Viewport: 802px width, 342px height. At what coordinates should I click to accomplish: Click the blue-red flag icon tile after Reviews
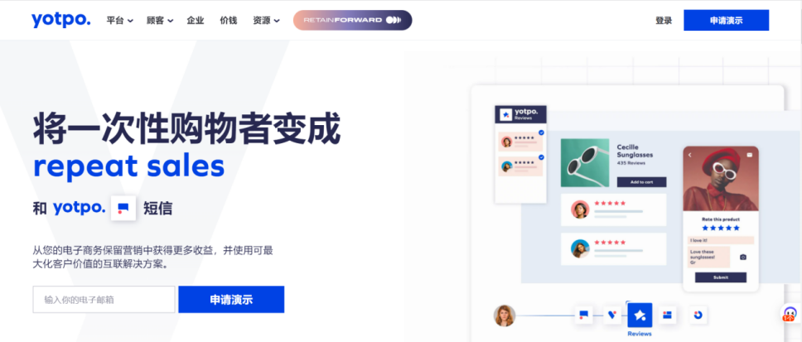[x=667, y=315]
